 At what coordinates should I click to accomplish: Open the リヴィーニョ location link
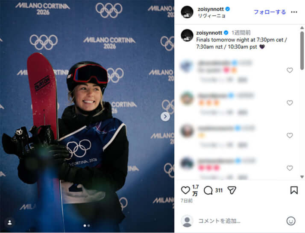[x=211, y=16]
